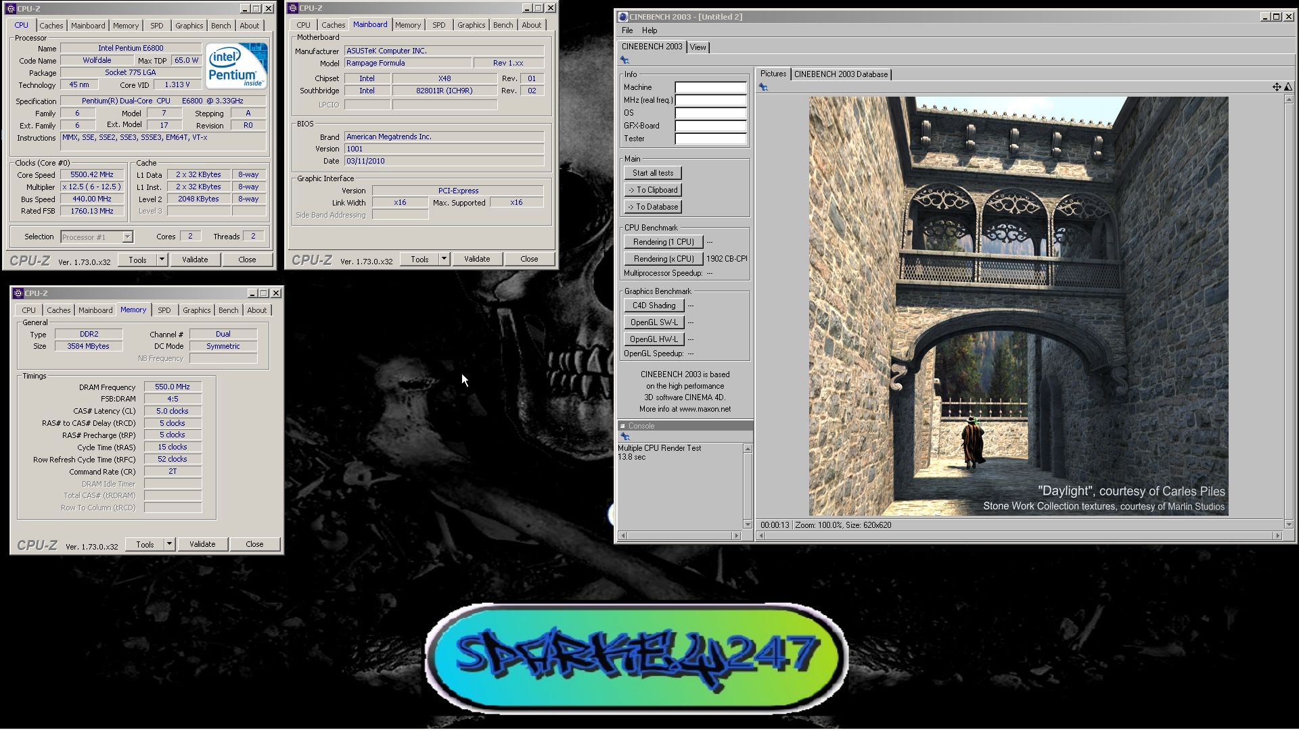Select the CINEBENCH 2003 tab
The image size is (1299, 730).
(x=652, y=47)
